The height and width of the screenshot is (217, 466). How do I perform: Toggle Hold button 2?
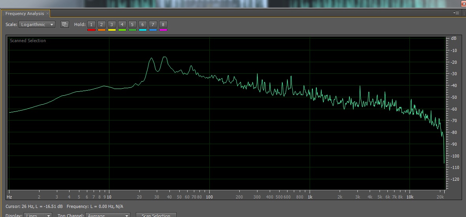pos(101,24)
